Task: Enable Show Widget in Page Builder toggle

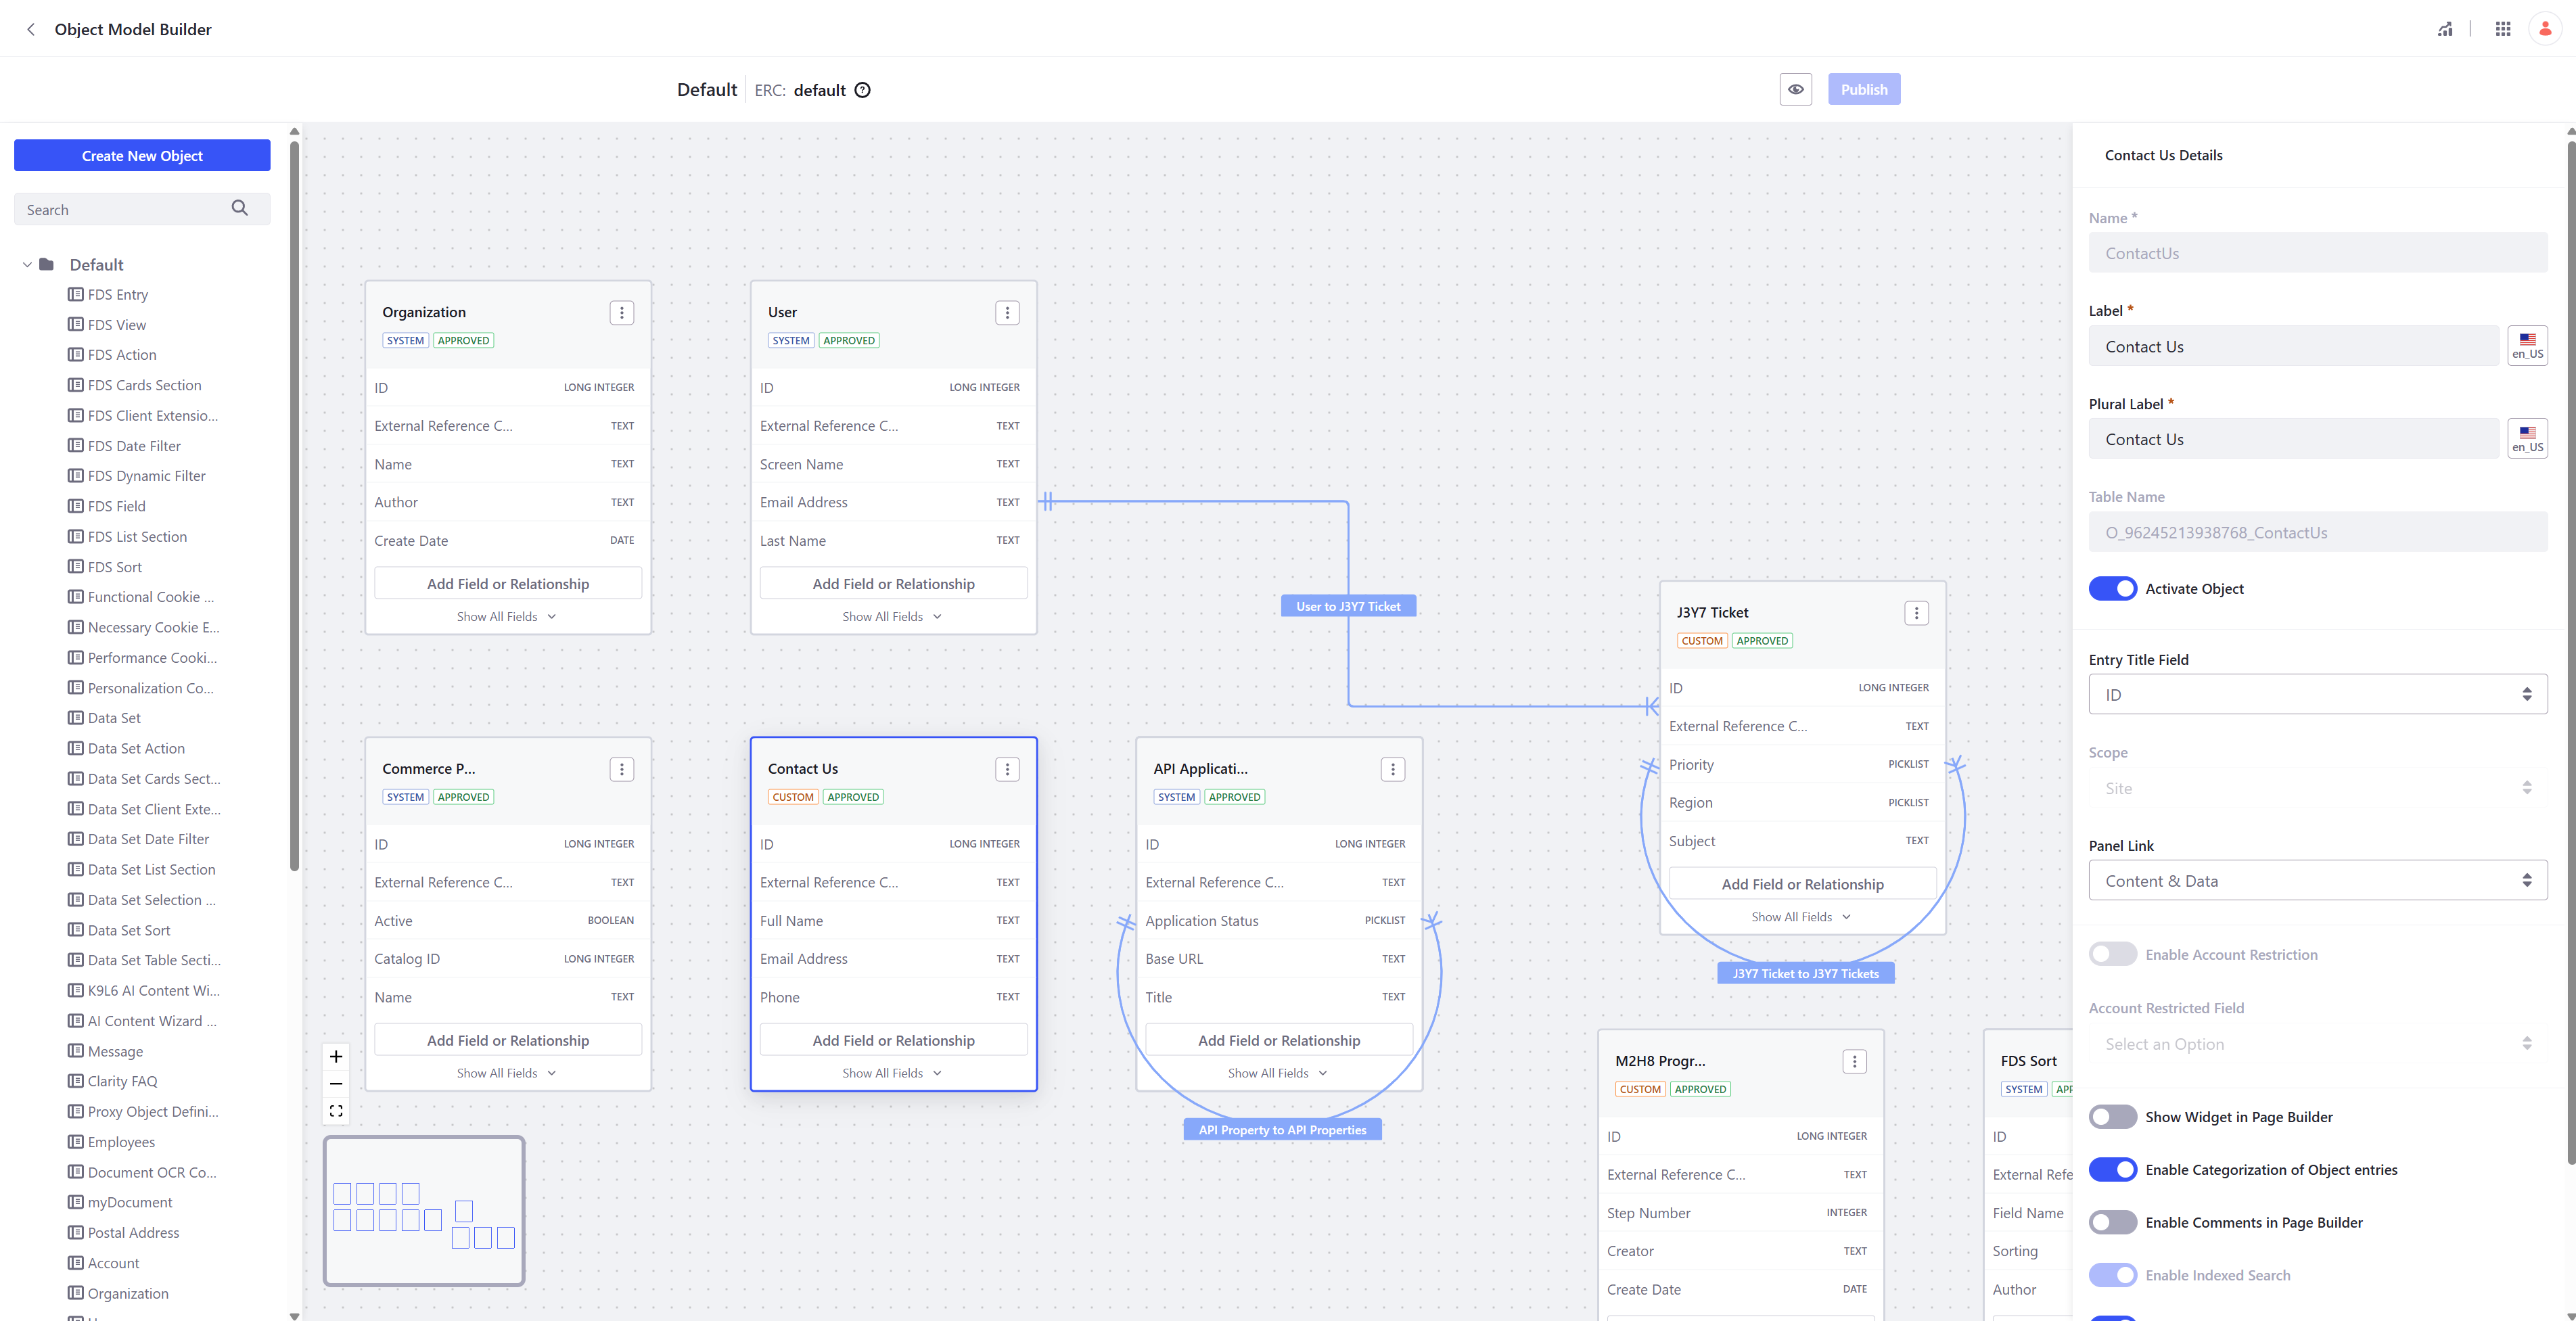Action: point(2112,1117)
